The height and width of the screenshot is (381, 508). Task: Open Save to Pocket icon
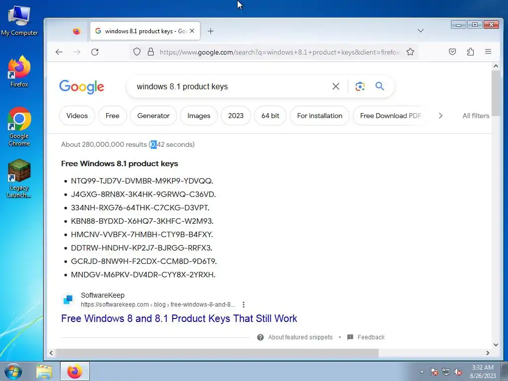(x=452, y=52)
